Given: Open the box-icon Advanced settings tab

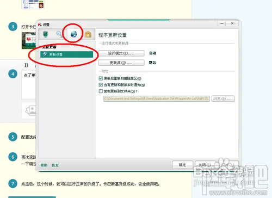Looking at the screenshot, I should [88, 34].
